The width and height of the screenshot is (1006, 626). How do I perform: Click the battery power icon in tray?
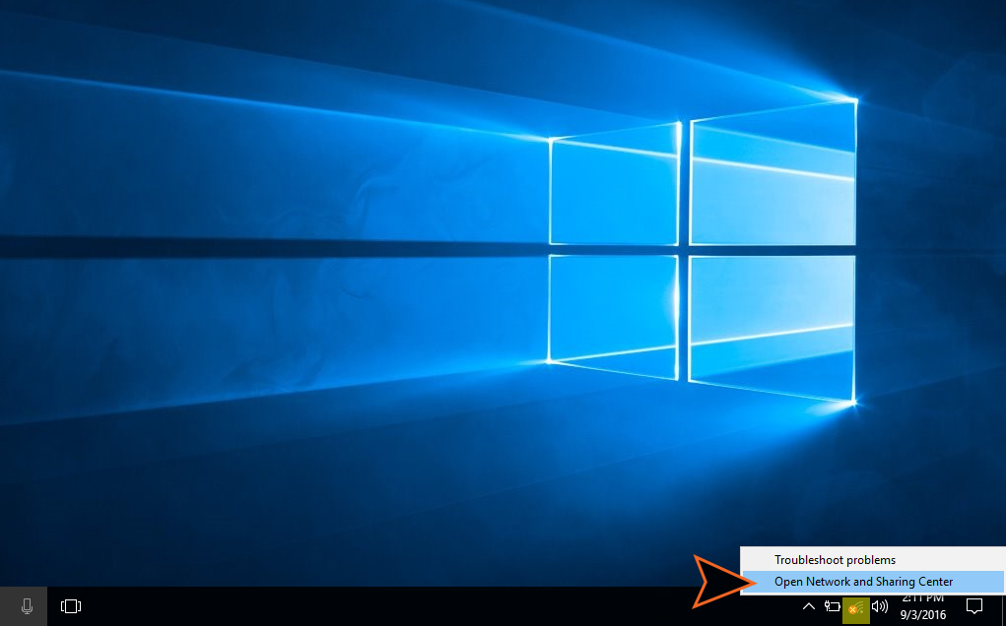click(x=833, y=606)
